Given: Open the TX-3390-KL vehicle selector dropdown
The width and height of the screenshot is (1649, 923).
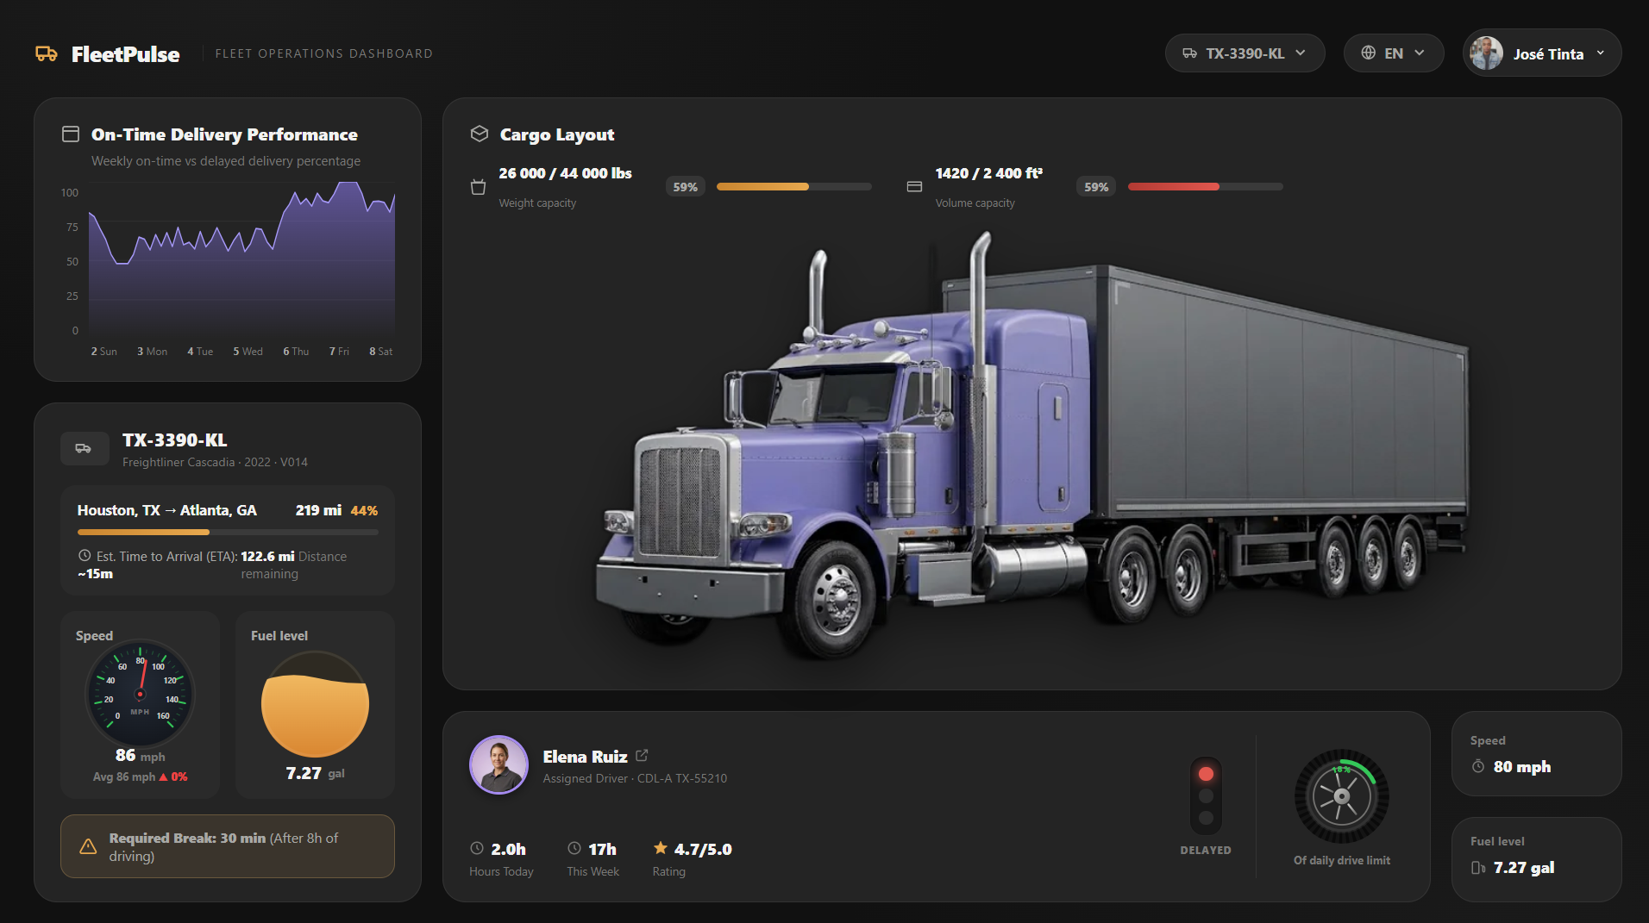Looking at the screenshot, I should tap(1245, 53).
